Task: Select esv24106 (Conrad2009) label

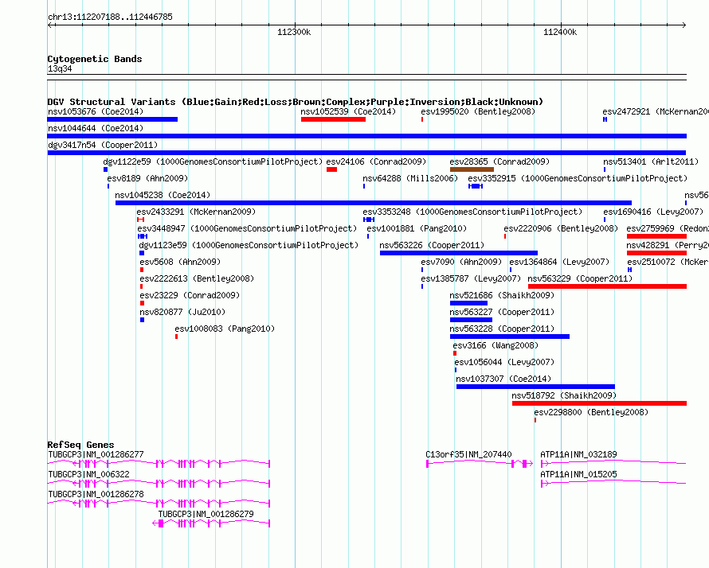Action: coord(376,161)
